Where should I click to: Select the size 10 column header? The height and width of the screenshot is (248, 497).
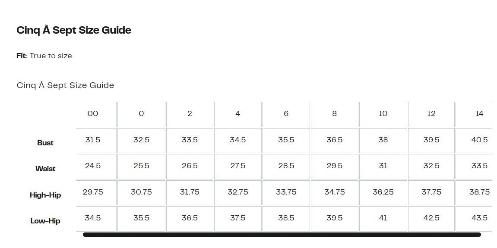pyautogui.click(x=383, y=114)
